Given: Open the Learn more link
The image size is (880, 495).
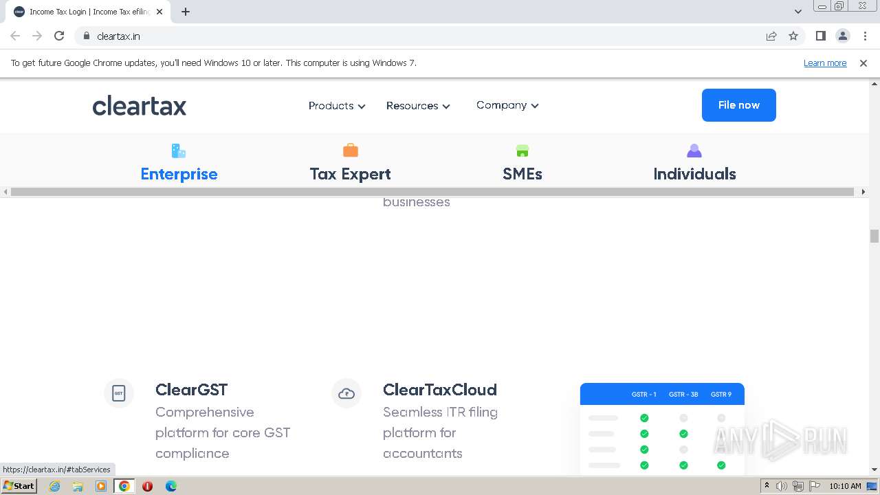Looking at the screenshot, I should 825,63.
